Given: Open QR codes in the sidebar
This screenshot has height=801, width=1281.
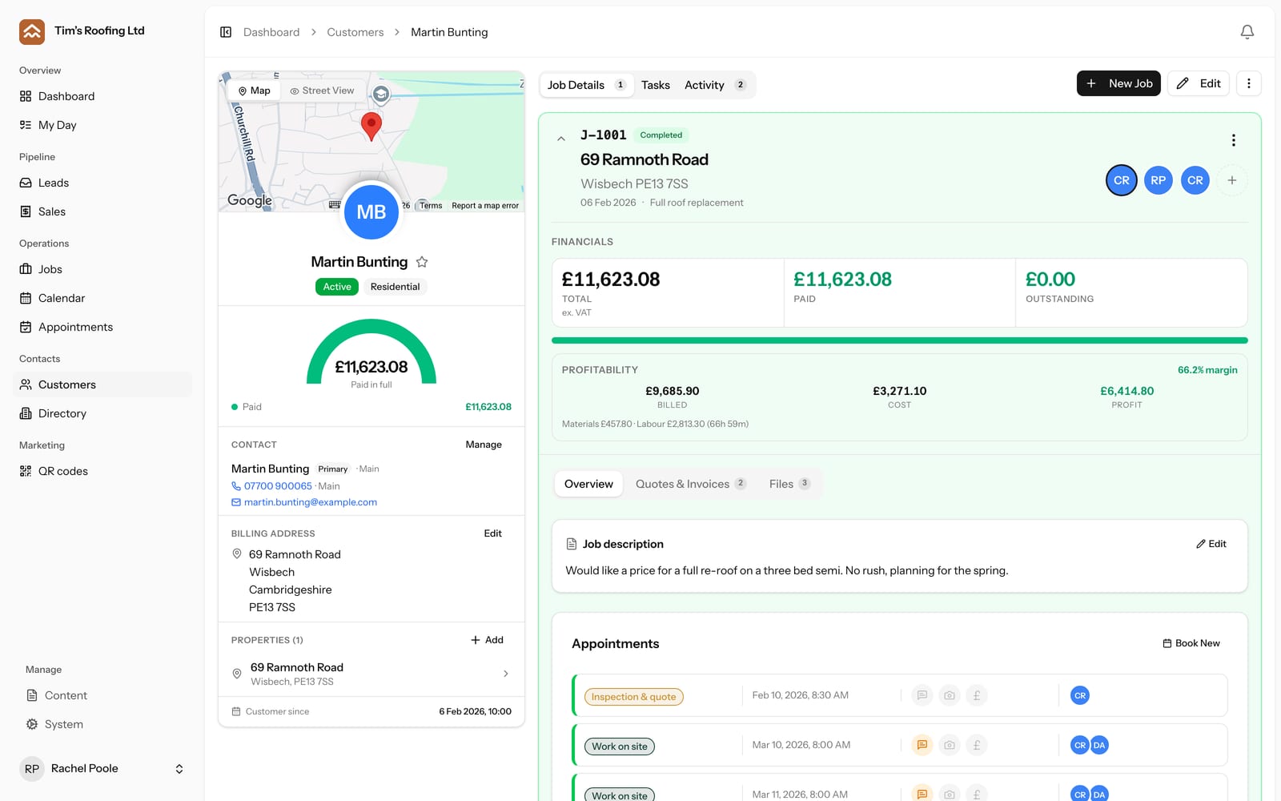Looking at the screenshot, I should pos(102,471).
